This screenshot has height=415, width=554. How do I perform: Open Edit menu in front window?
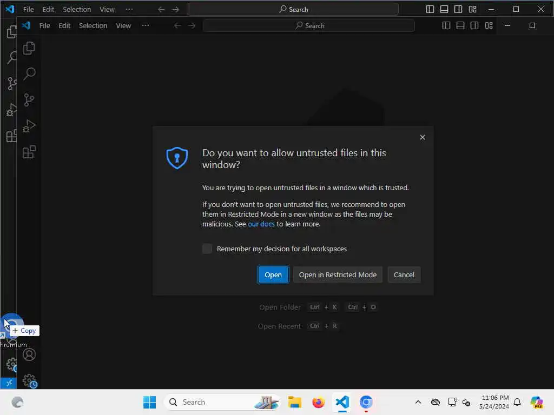click(x=64, y=25)
